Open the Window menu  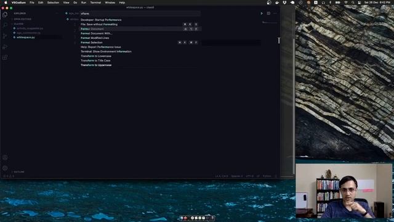click(110, 2)
